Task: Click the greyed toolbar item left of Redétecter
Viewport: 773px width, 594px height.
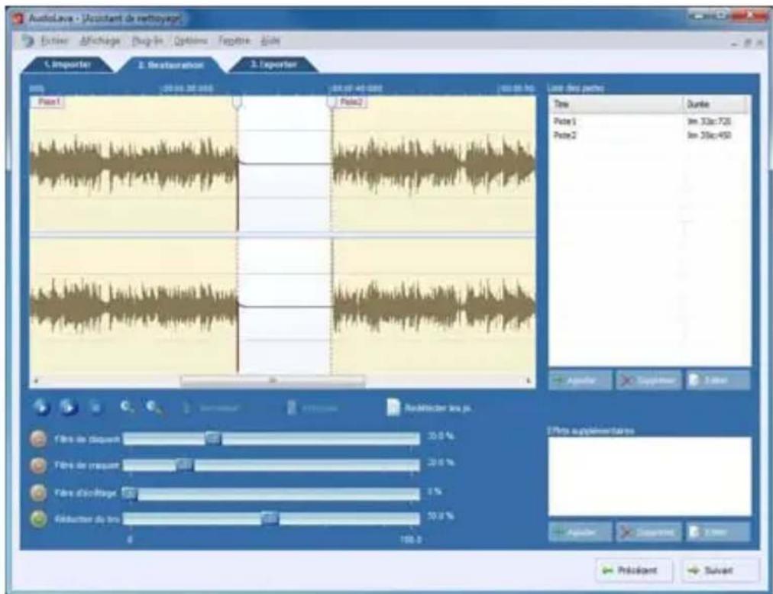Action: pyautogui.click(x=313, y=408)
